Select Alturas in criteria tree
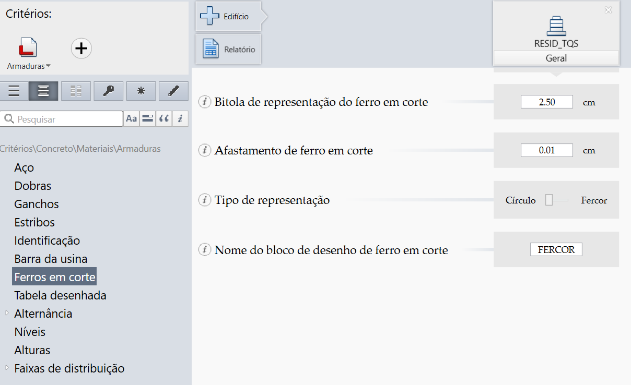Screen dimensions: 631x385 pos(32,350)
